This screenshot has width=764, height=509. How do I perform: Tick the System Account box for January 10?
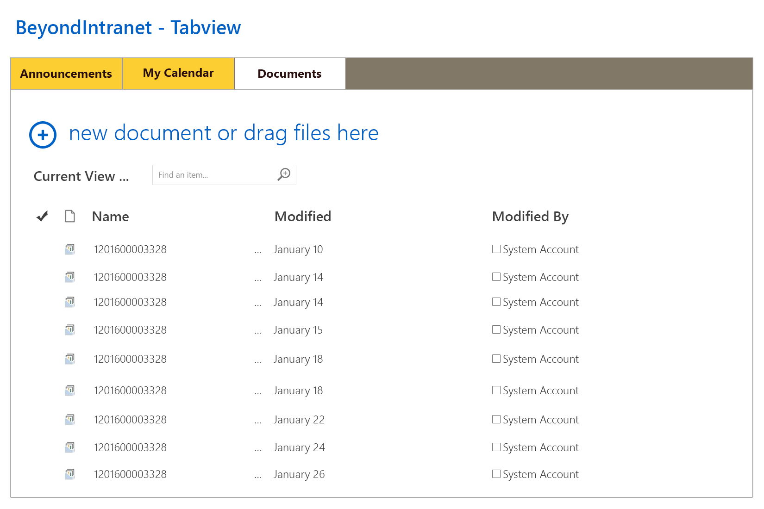point(496,249)
